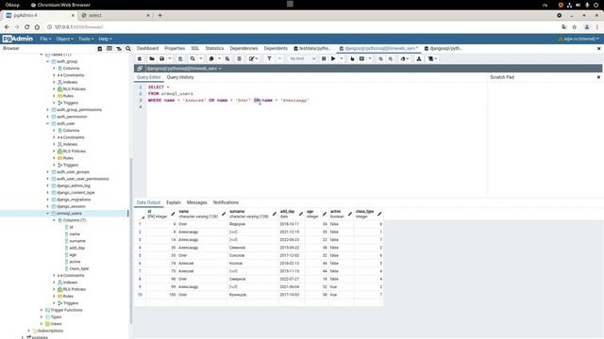Open the save options dropdown arrow
Viewport: 604px width, 339px height.
[170, 58]
